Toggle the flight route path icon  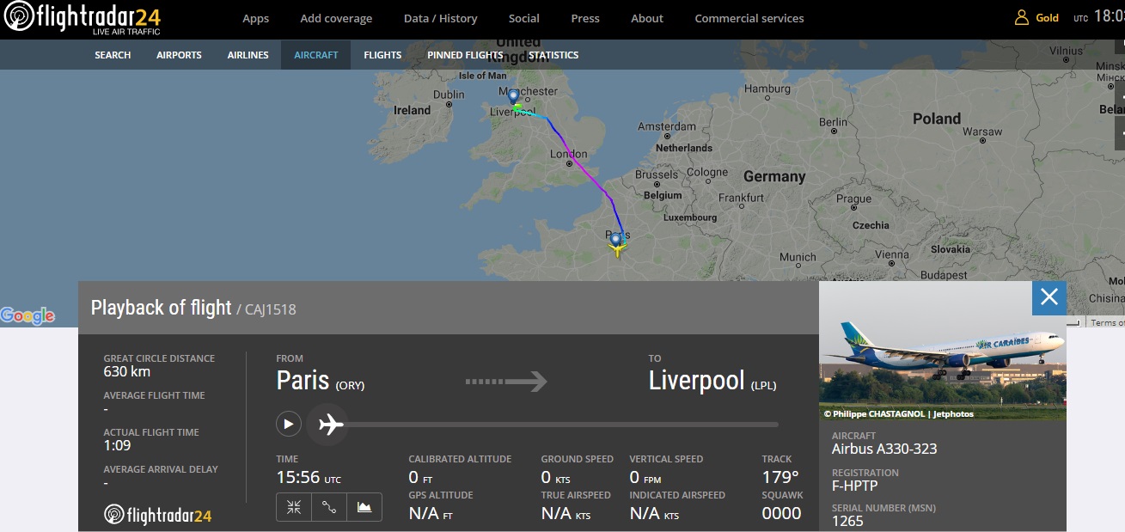[x=329, y=507]
